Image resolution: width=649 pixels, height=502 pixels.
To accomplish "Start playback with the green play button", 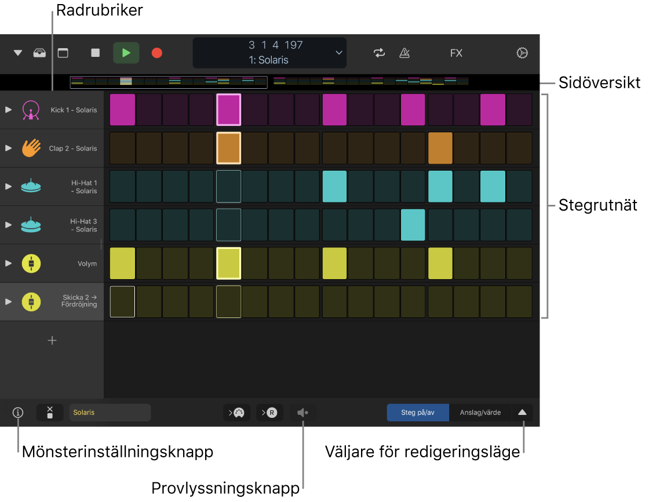I will click(126, 53).
